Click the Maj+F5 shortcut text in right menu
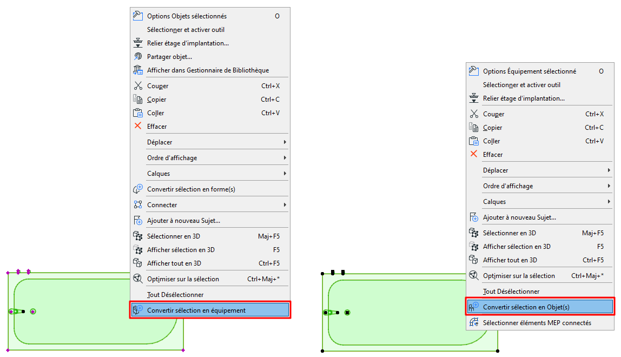The width and height of the screenshot is (621, 357). coord(593,233)
